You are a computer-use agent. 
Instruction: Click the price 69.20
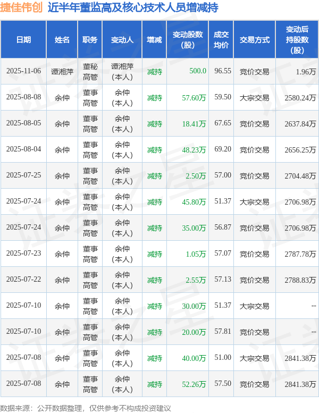click(223, 149)
